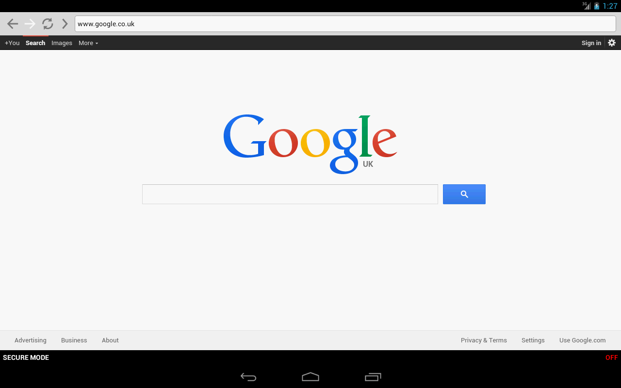Open the Use Google.com link
Screen dimensions: 621x388
click(x=582, y=340)
